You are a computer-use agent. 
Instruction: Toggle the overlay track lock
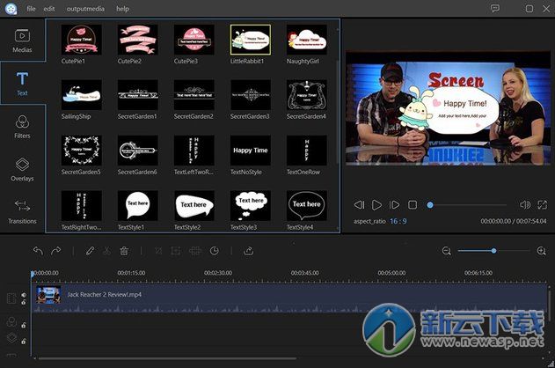click(24, 341)
